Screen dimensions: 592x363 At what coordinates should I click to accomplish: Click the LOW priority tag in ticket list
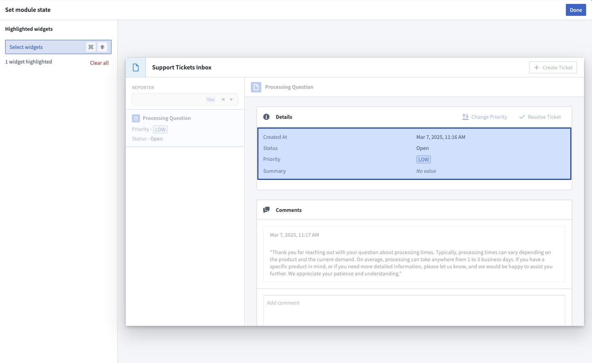[160, 129]
